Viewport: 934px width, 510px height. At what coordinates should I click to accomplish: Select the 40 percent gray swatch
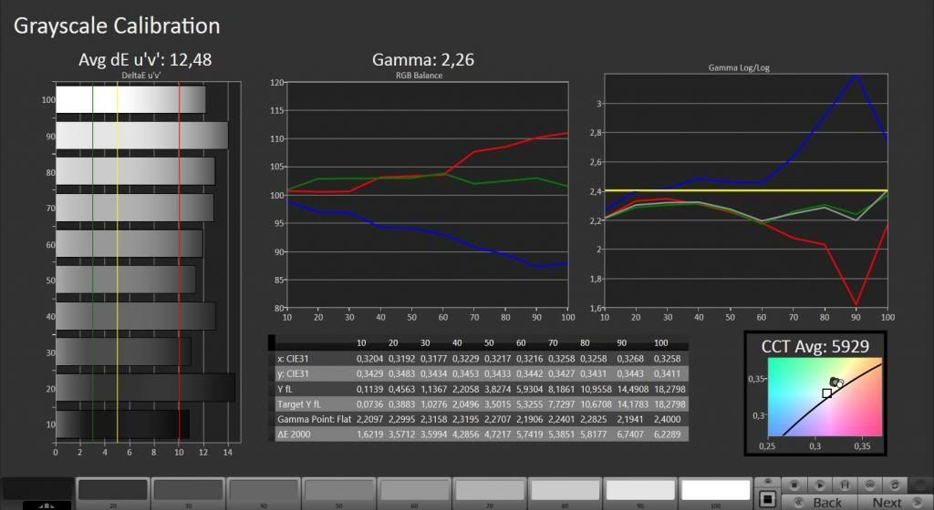(x=264, y=492)
